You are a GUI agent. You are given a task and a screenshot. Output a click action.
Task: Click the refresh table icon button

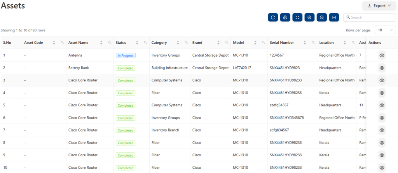pyautogui.click(x=273, y=17)
